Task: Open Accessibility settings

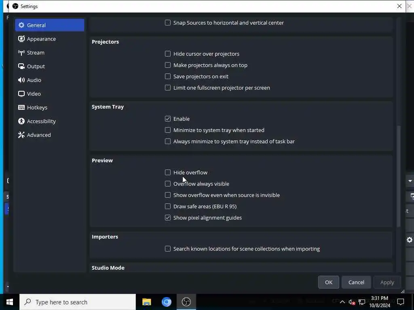Action: click(50, 121)
